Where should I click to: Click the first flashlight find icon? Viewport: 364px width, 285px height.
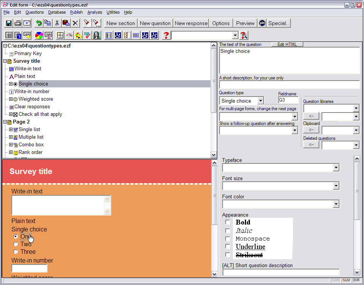(87, 23)
